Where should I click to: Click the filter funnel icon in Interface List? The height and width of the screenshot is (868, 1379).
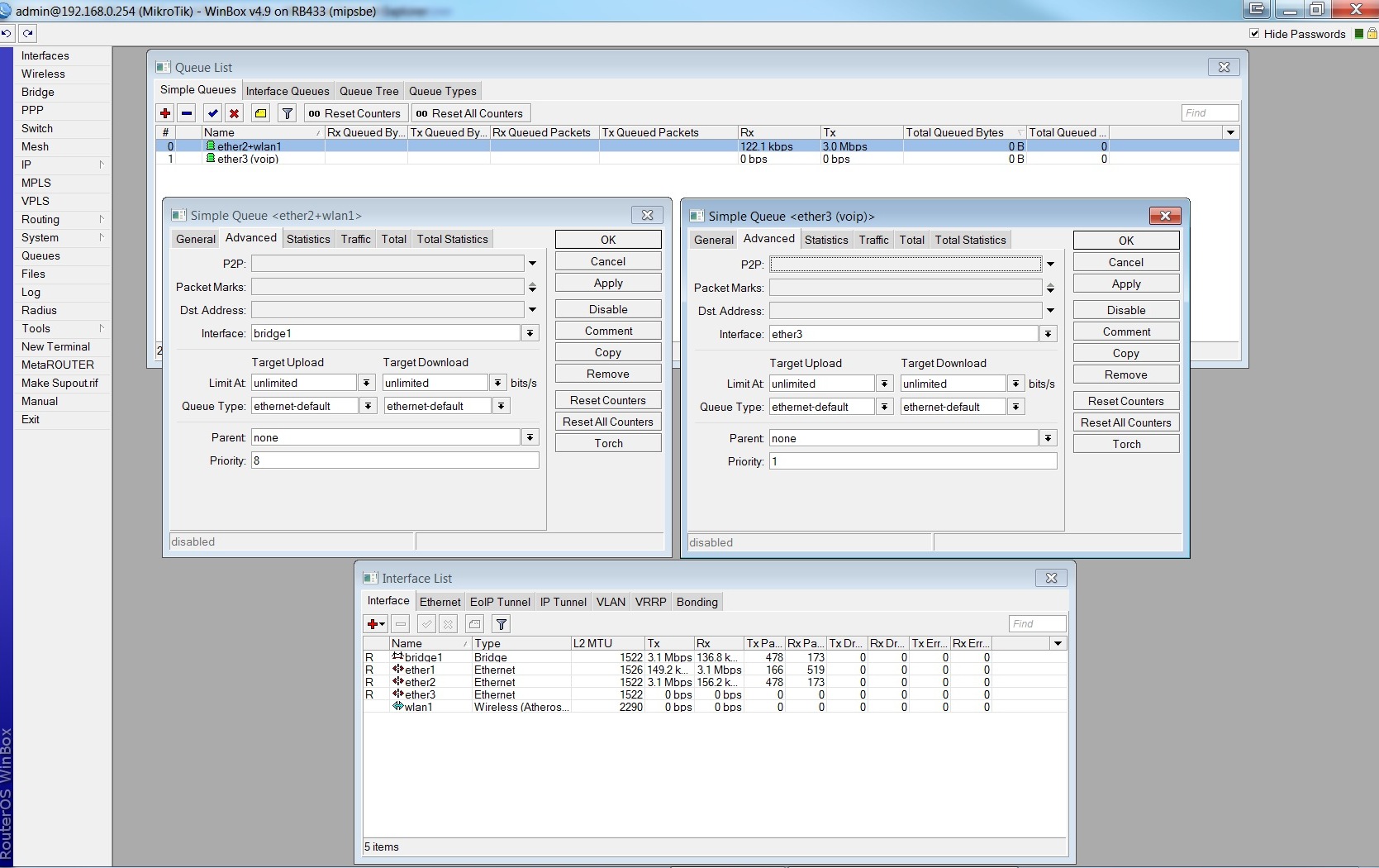coord(501,624)
